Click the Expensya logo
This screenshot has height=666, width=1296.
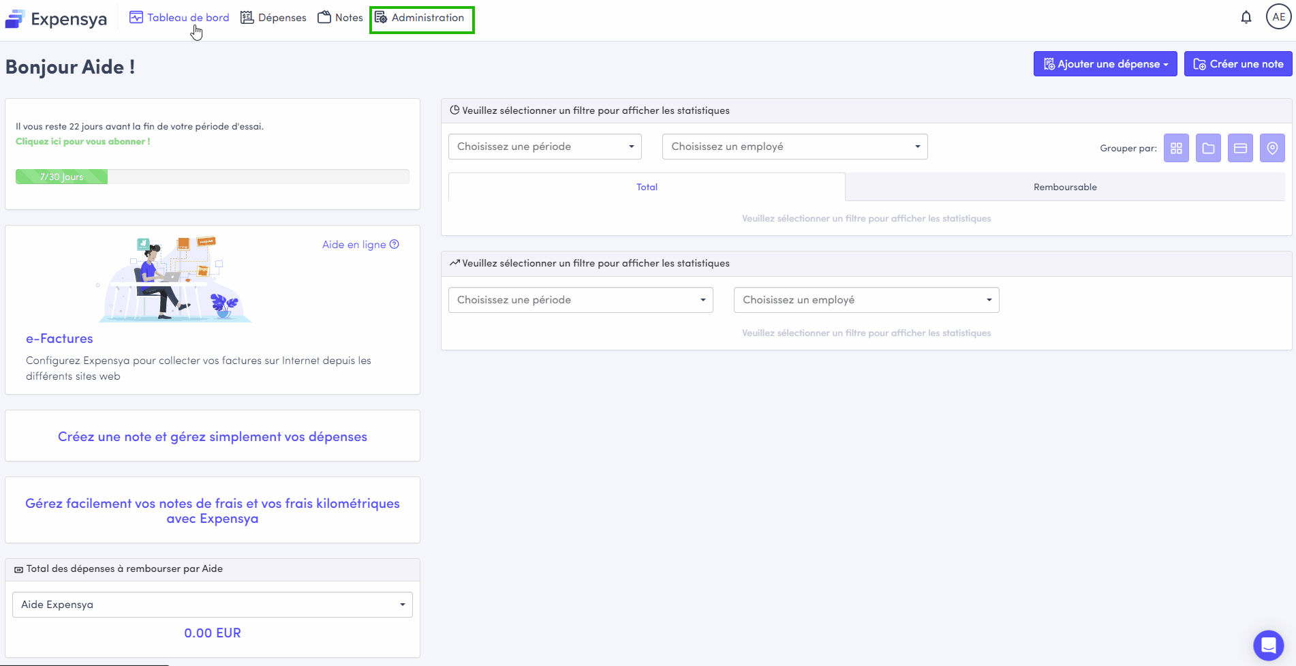pyautogui.click(x=56, y=18)
